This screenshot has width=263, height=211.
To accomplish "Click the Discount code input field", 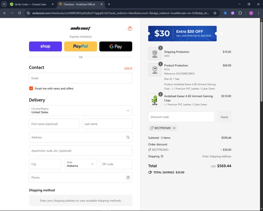I will [x=181, y=117].
